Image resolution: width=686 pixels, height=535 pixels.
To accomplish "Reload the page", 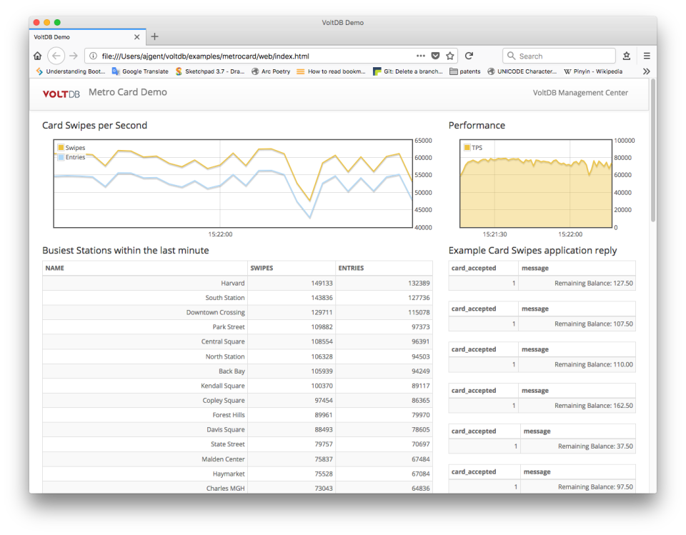I will 469,56.
